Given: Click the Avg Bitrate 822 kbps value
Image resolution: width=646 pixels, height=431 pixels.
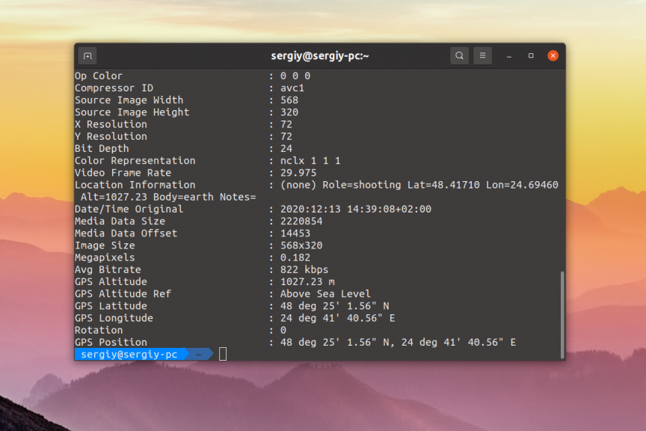Looking at the screenshot, I should (x=304, y=269).
